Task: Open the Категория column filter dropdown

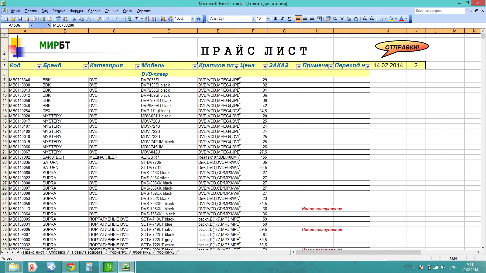Action: point(137,67)
